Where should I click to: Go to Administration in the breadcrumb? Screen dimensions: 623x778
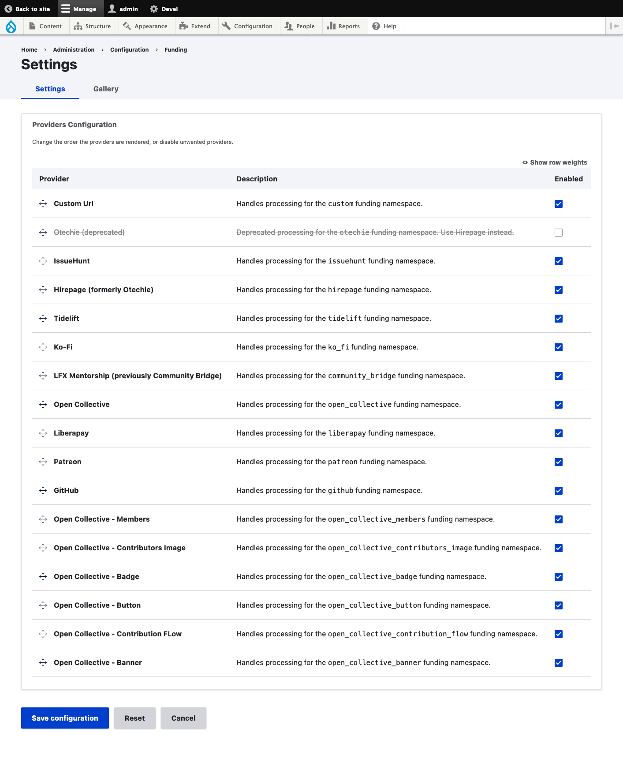pos(74,50)
